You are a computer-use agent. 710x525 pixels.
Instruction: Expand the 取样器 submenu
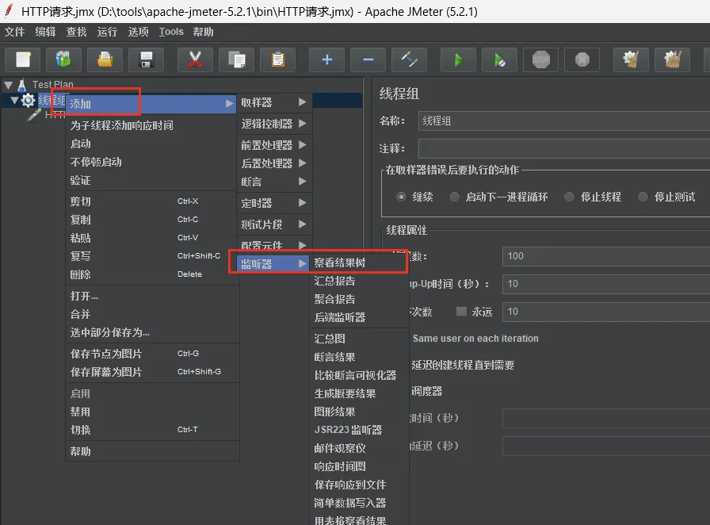click(274, 102)
